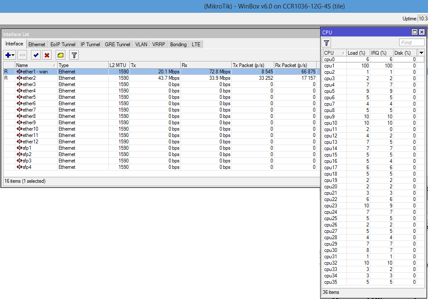The width and height of the screenshot is (428, 299).
Task: Click the Filter funnel icon in Interface List
Action: (74, 55)
